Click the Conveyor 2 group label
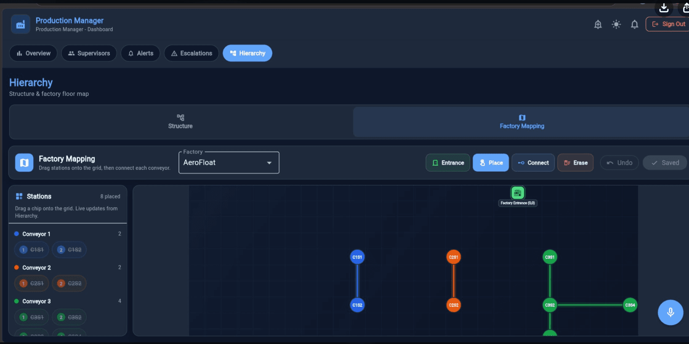689x344 pixels. click(37, 267)
